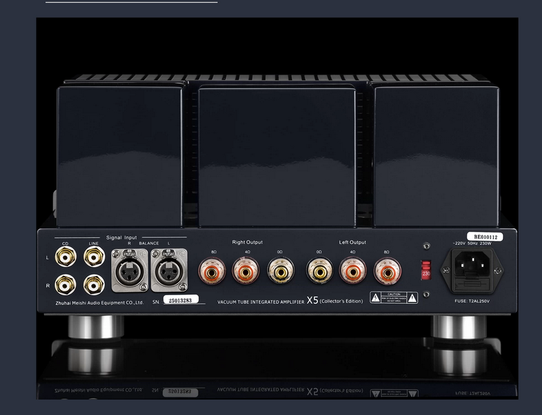Click the right transformer cover
This screenshot has width=542, height=415.
click(x=436, y=156)
